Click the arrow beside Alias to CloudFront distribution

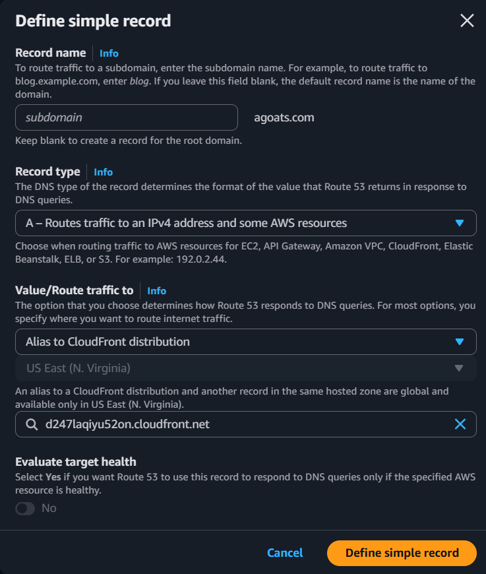[460, 342]
